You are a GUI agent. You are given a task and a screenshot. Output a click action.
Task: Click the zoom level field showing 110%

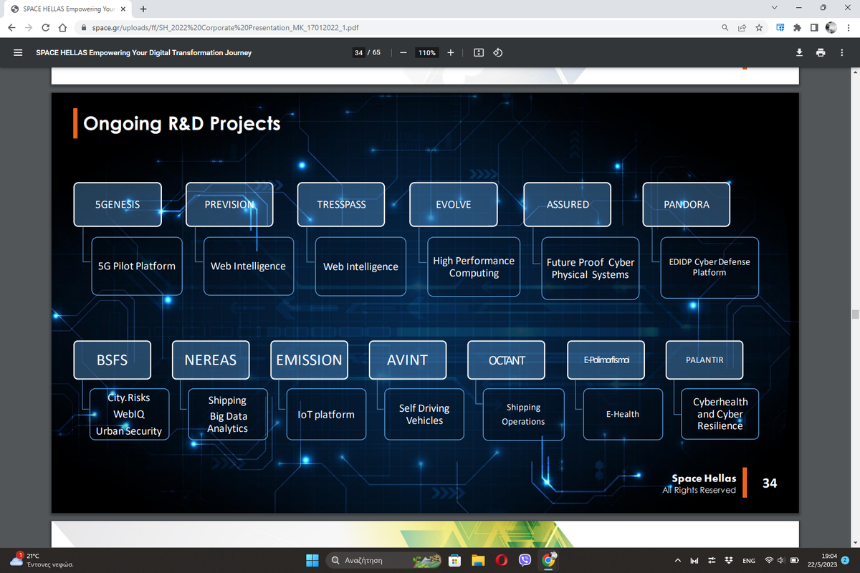click(427, 52)
